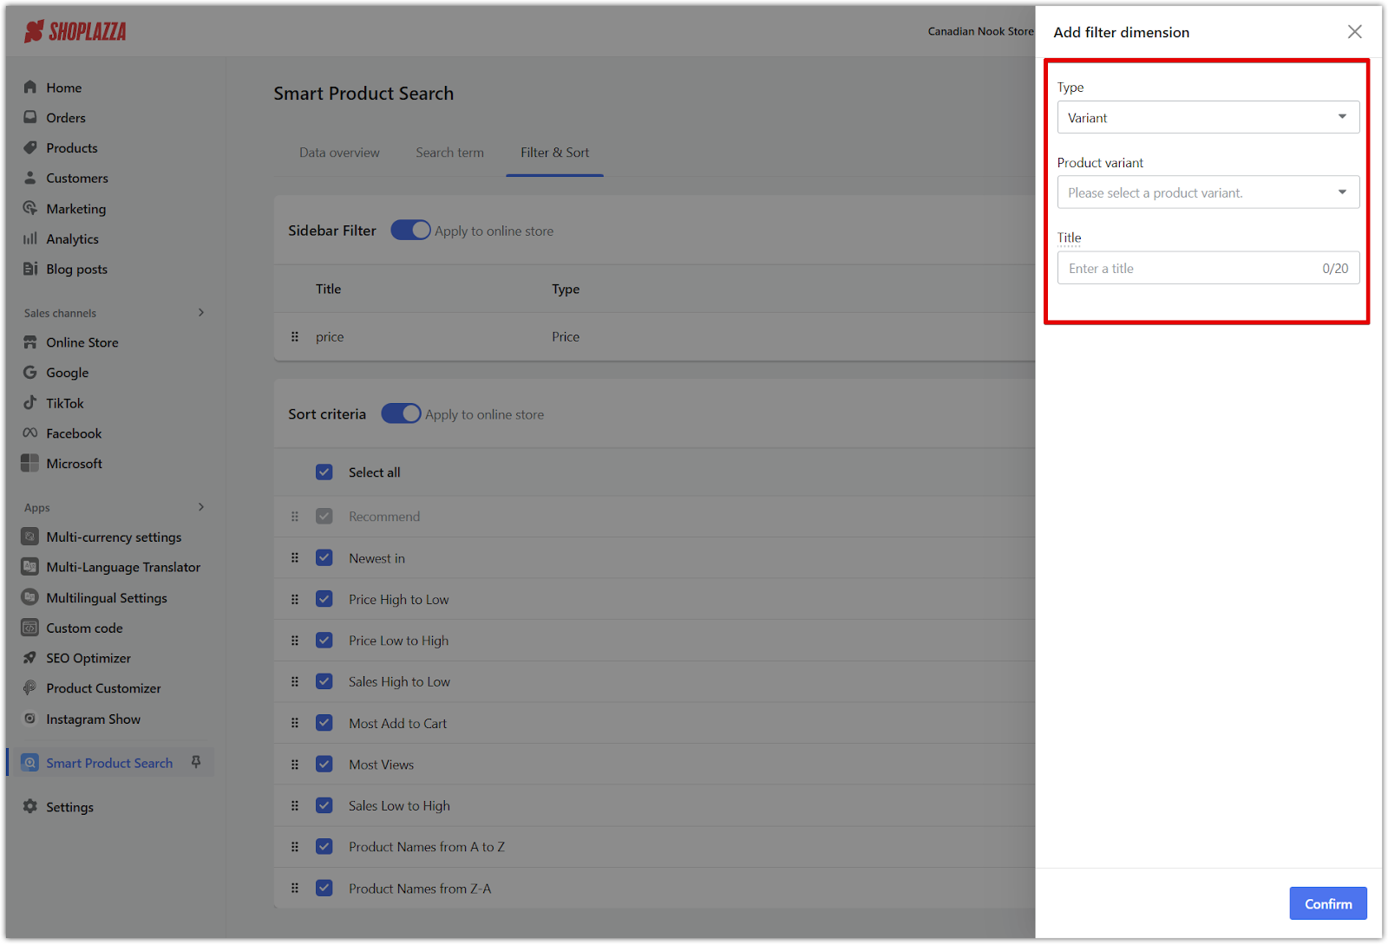Uncheck Price High to Low option
The height and width of the screenshot is (944, 1388).
(x=324, y=599)
